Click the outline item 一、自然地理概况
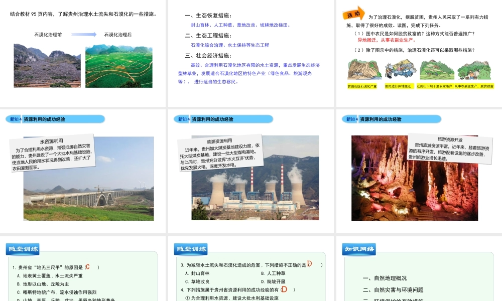 pos(385,278)
